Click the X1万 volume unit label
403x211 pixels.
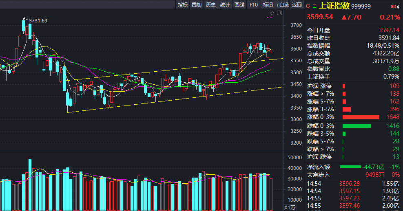(290, 207)
